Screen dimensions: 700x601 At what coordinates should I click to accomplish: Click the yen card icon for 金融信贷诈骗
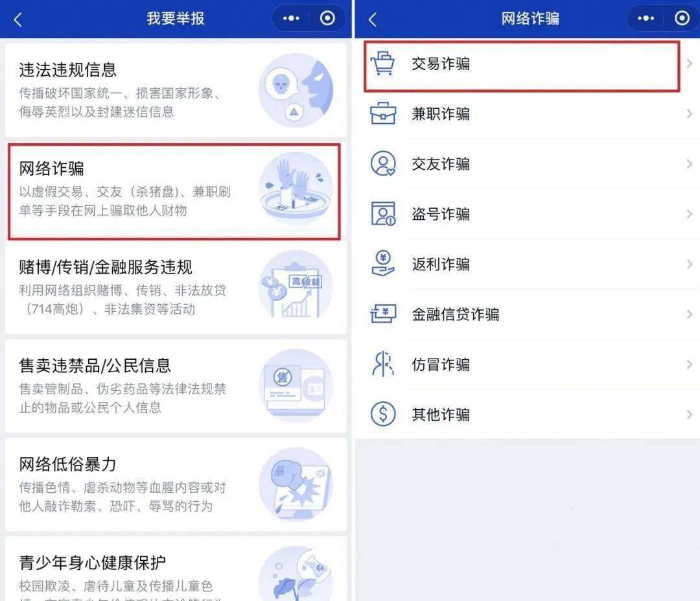tap(383, 314)
